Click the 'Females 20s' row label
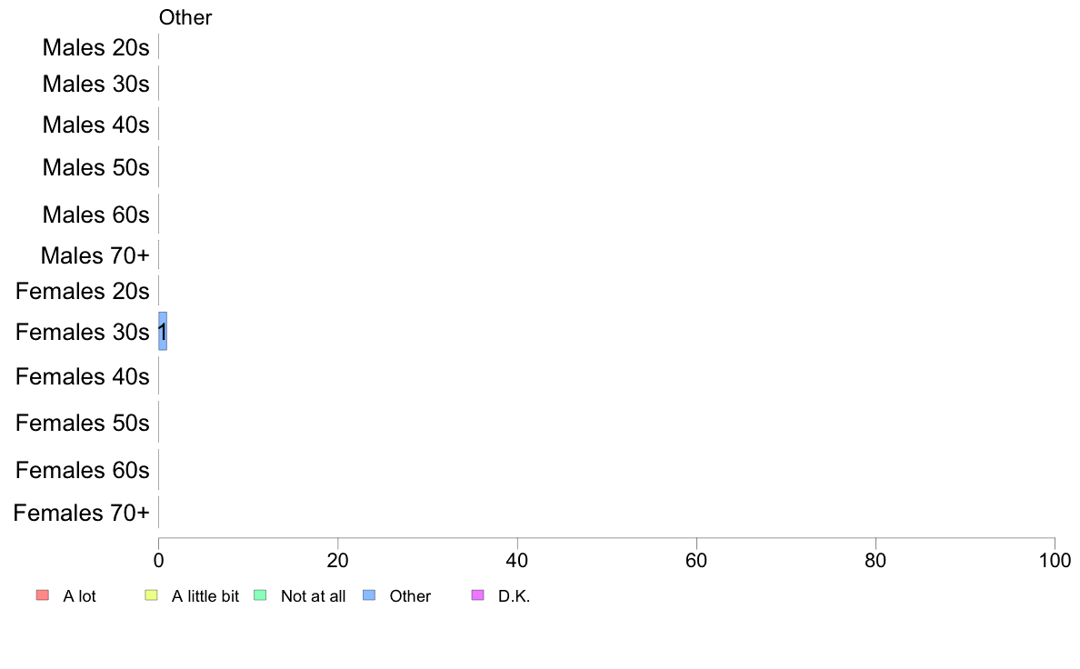This screenshot has height=669, width=1080. (x=83, y=291)
